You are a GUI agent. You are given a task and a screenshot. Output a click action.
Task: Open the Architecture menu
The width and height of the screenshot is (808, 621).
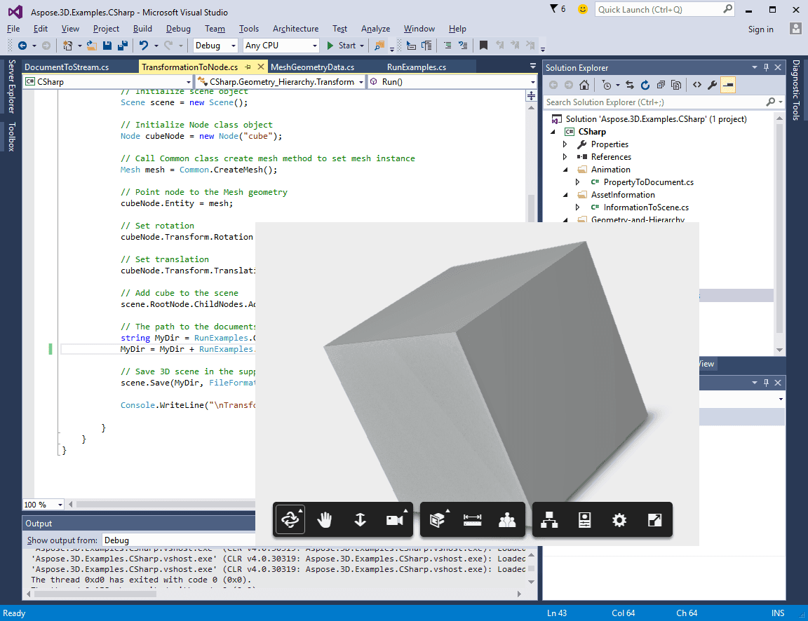pos(295,29)
